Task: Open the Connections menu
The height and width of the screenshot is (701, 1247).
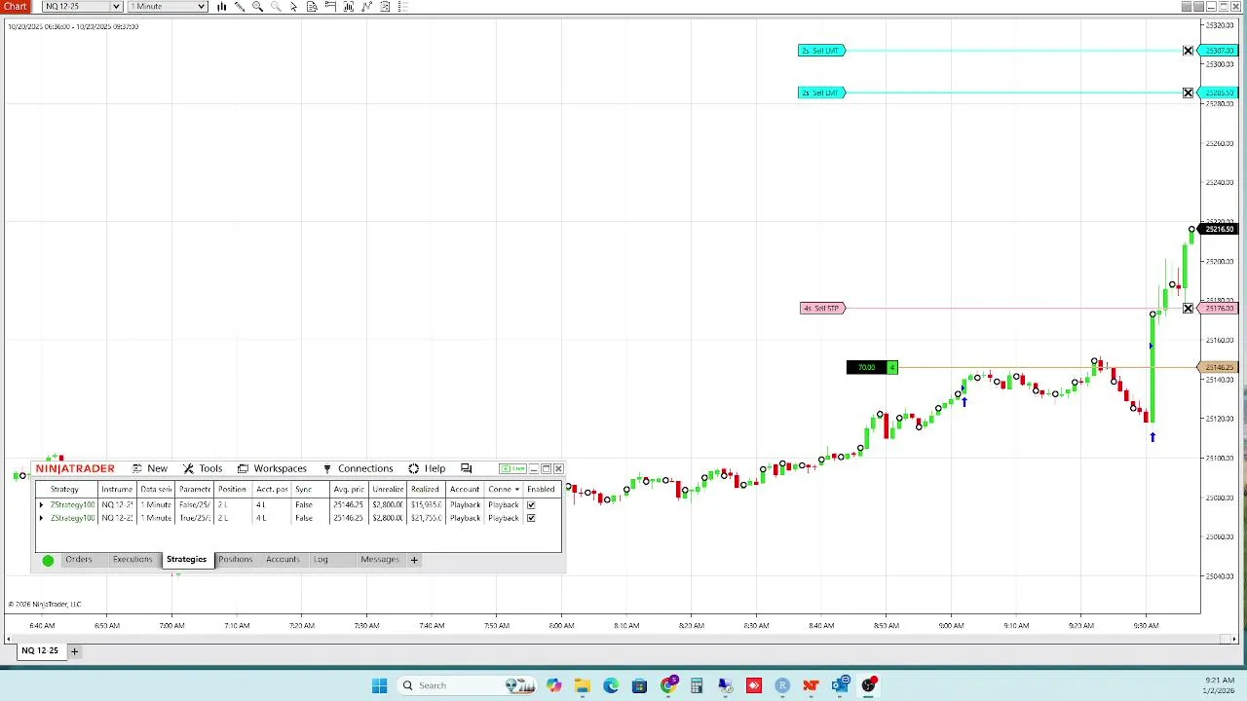Action: coord(358,468)
